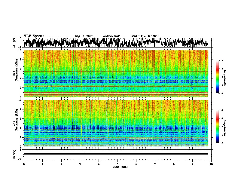Click the "6" tick on the time axis
This screenshot has height=184, width=238.
[x=136, y=164]
